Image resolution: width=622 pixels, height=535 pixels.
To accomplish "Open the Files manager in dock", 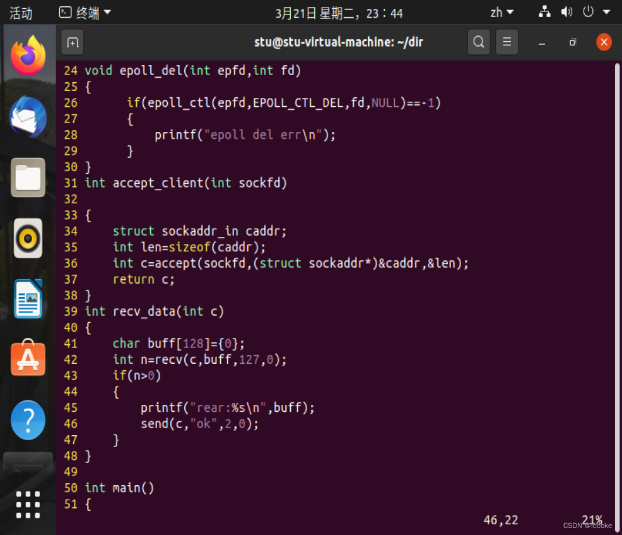I will click(28, 177).
